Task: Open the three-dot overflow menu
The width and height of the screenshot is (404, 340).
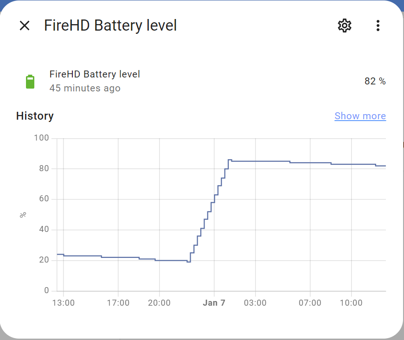Action: pyautogui.click(x=378, y=26)
